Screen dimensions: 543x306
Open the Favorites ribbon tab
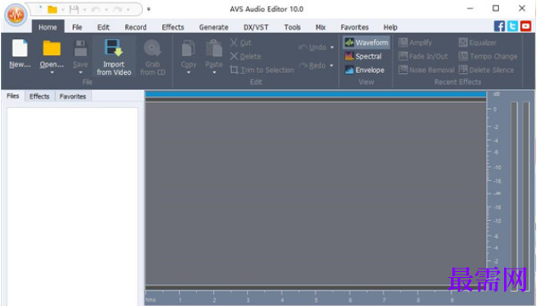click(354, 27)
